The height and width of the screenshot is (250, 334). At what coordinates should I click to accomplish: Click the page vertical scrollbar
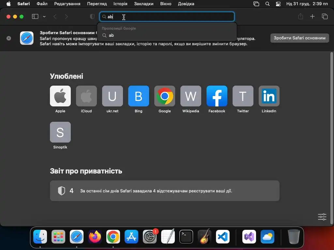(x=331, y=138)
